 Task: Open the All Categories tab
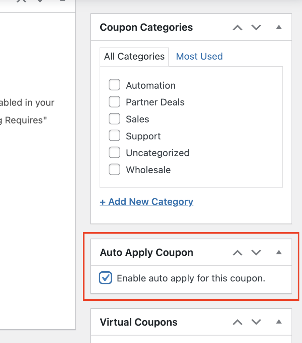coord(134,56)
